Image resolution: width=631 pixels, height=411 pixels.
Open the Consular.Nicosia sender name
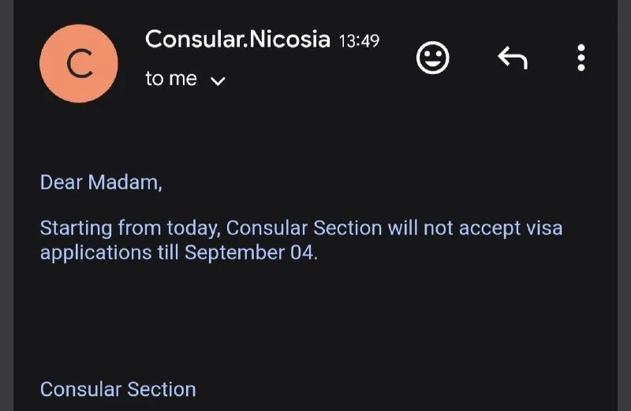[x=237, y=39]
